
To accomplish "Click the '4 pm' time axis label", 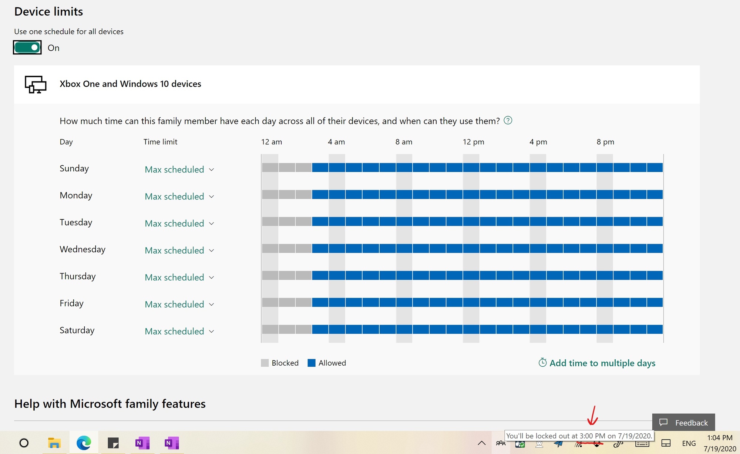I will point(538,142).
